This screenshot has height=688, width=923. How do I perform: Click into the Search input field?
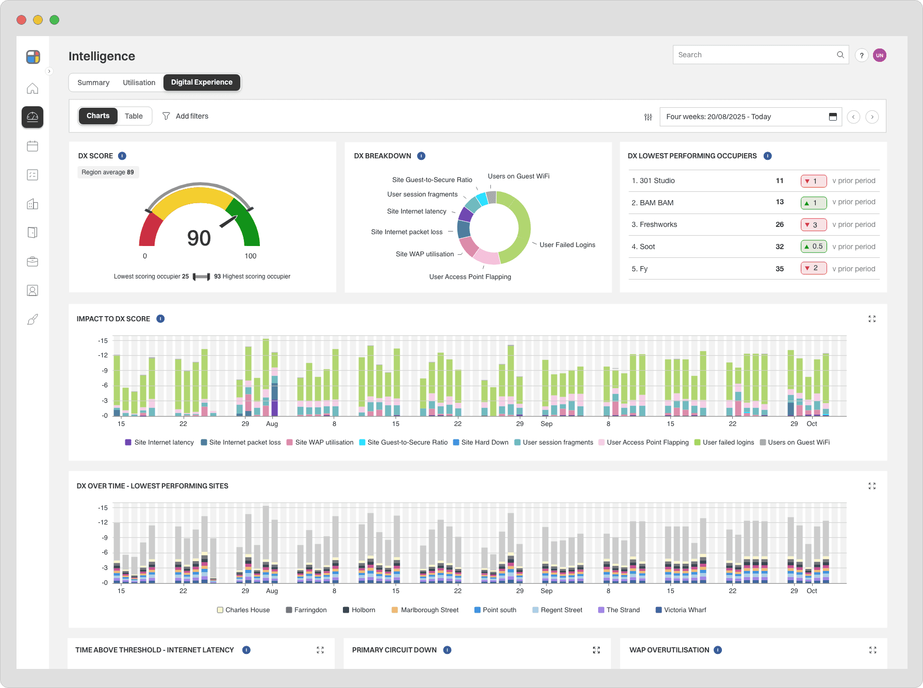(x=753, y=55)
